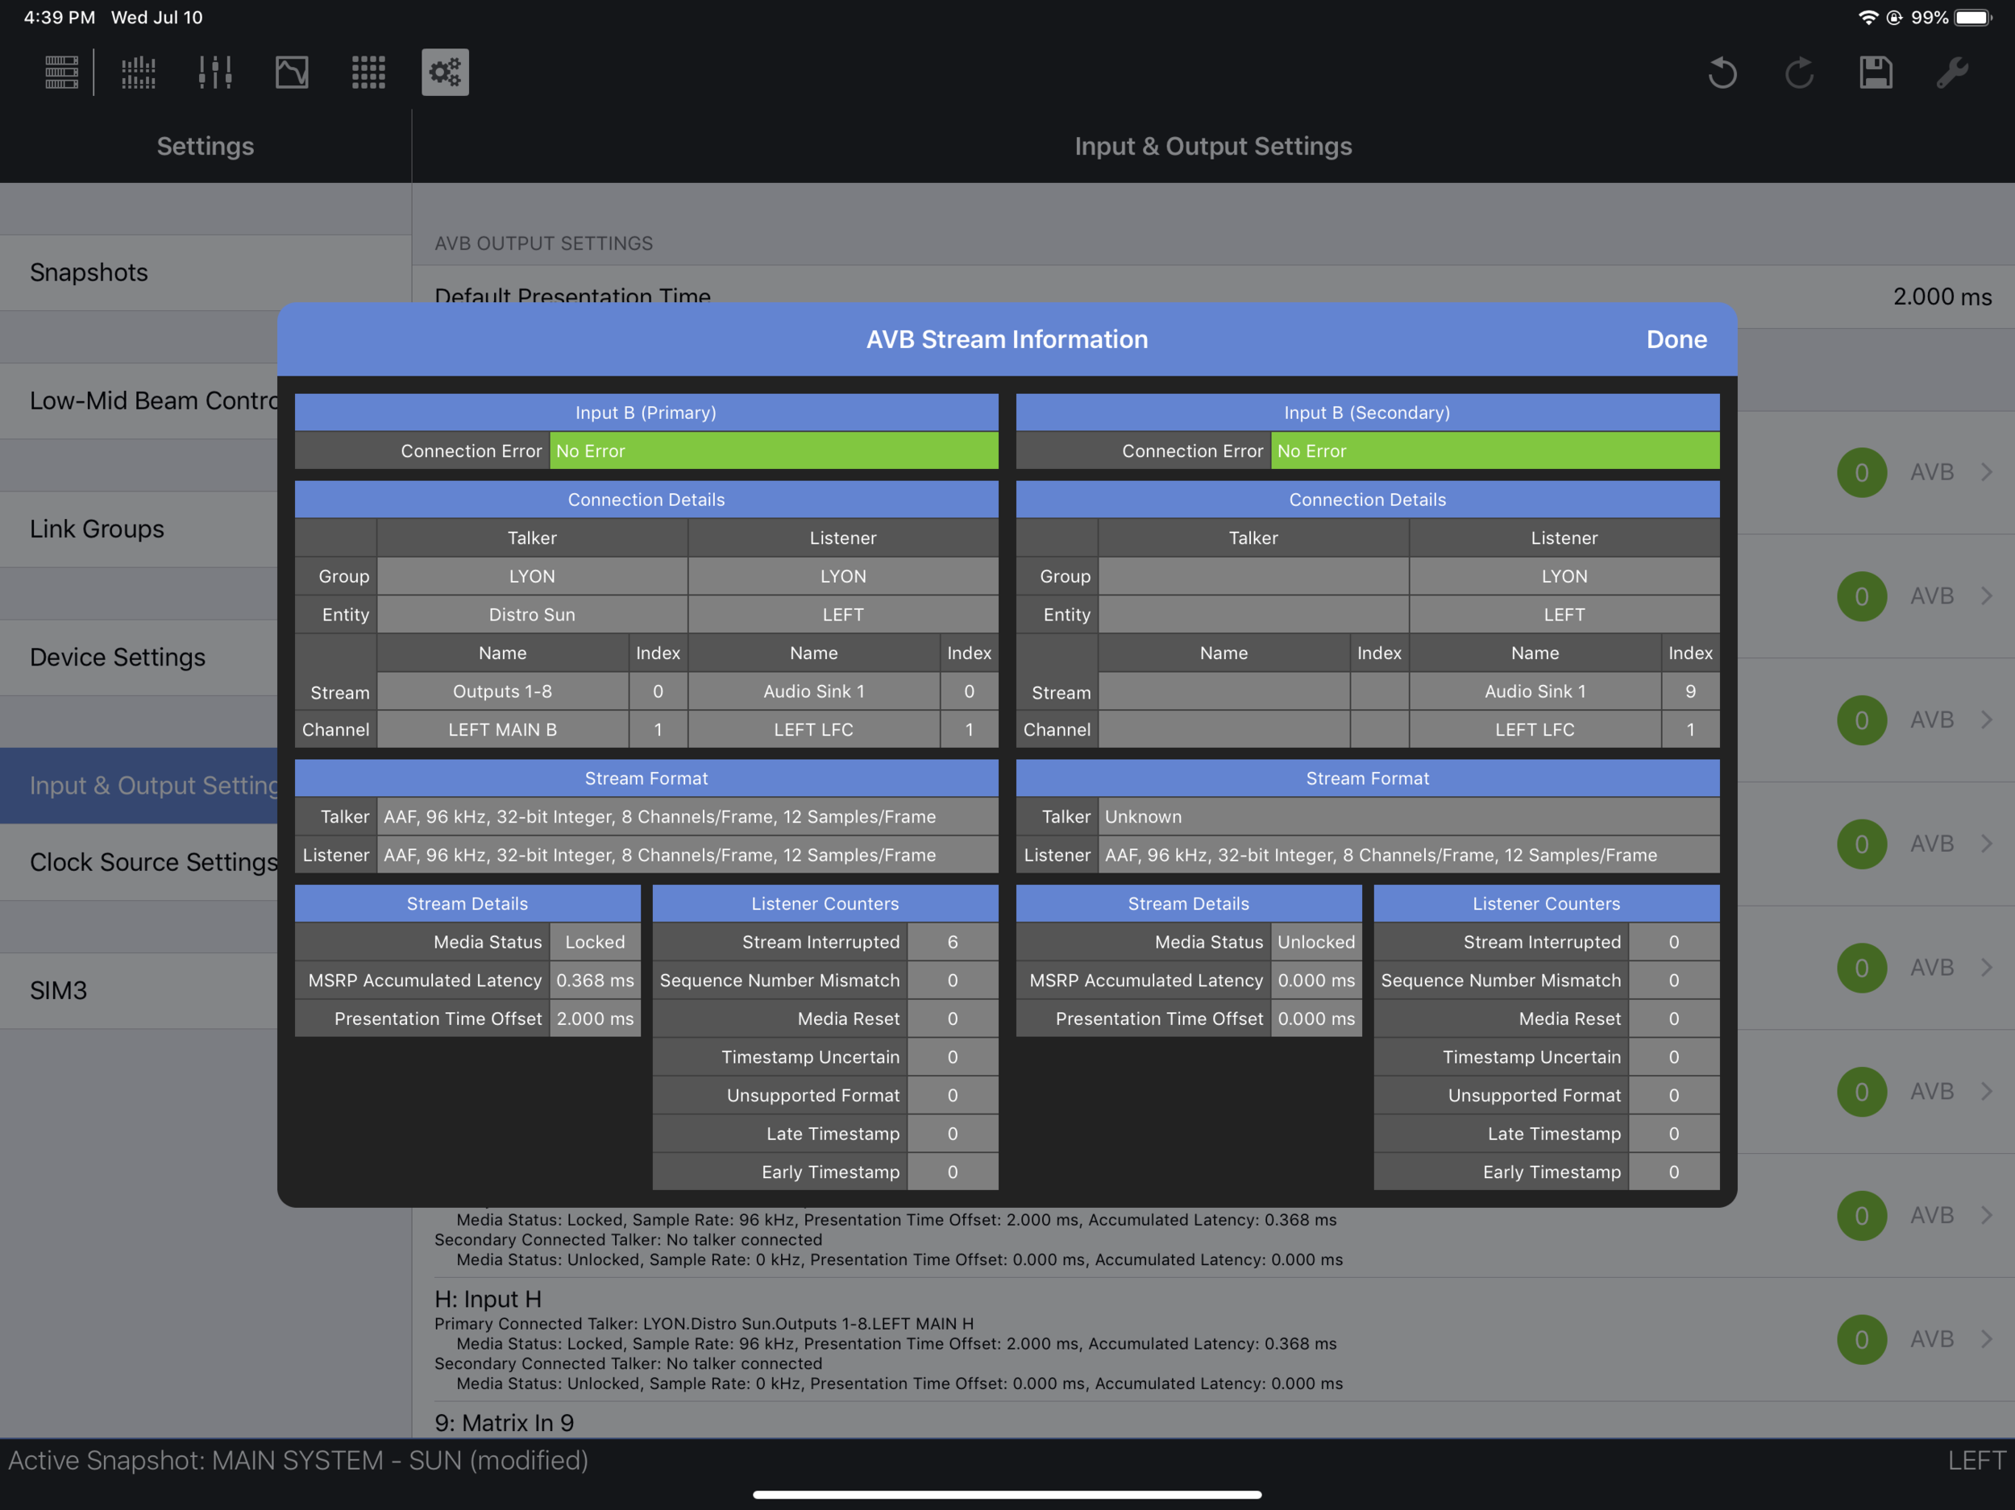Screen dimensions: 2015x1510
Task: Expand Input H AVB chevron
Action: tap(1986, 1339)
